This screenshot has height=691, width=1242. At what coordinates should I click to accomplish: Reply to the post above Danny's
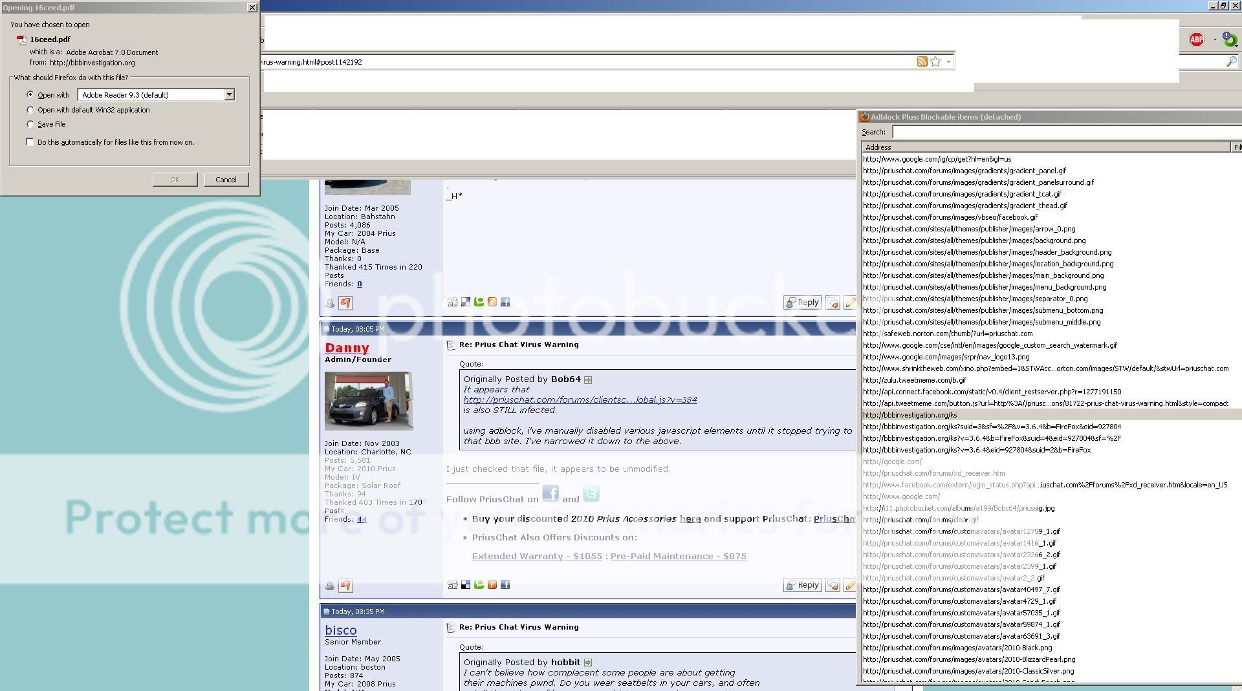coord(802,303)
